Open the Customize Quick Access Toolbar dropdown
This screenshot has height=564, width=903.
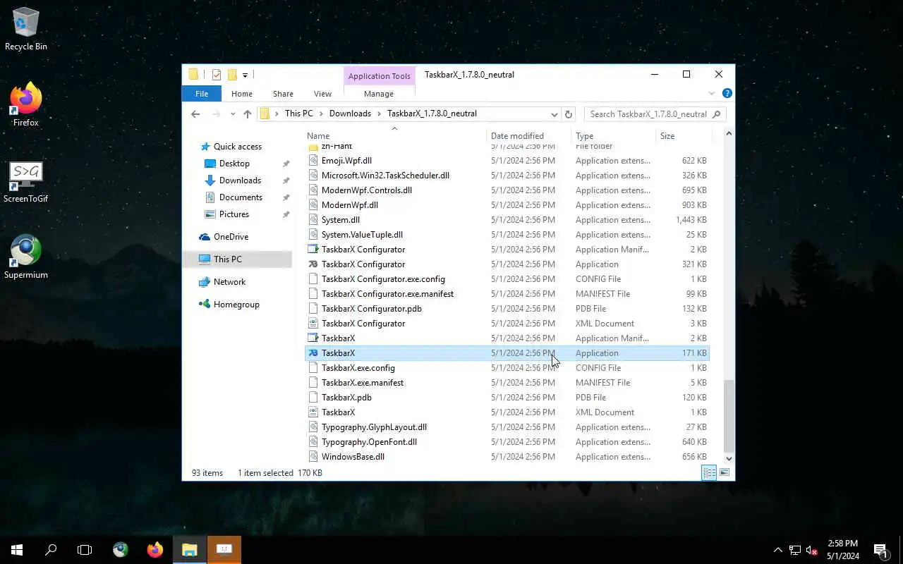click(246, 75)
